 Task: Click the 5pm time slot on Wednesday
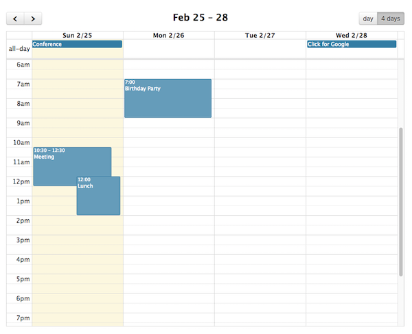[352, 279]
